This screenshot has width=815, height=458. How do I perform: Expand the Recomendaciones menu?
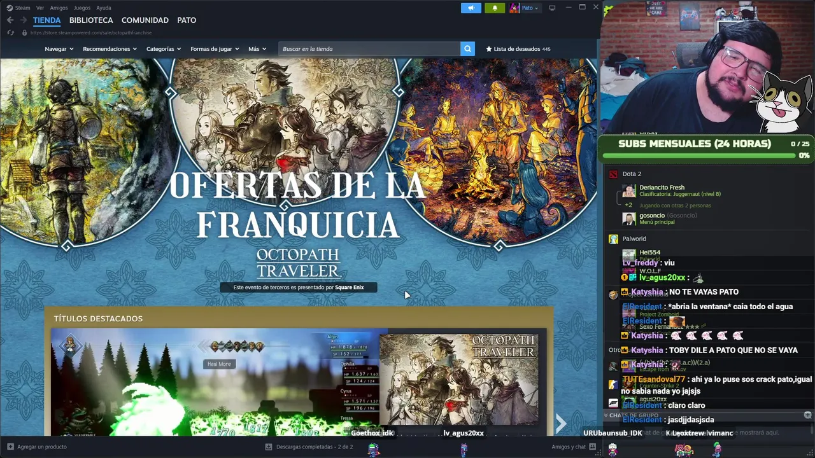click(110, 49)
